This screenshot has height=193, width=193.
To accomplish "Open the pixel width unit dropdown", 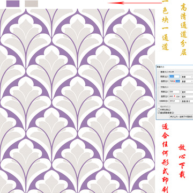I will pyautogui.click(x=187, y=77).
